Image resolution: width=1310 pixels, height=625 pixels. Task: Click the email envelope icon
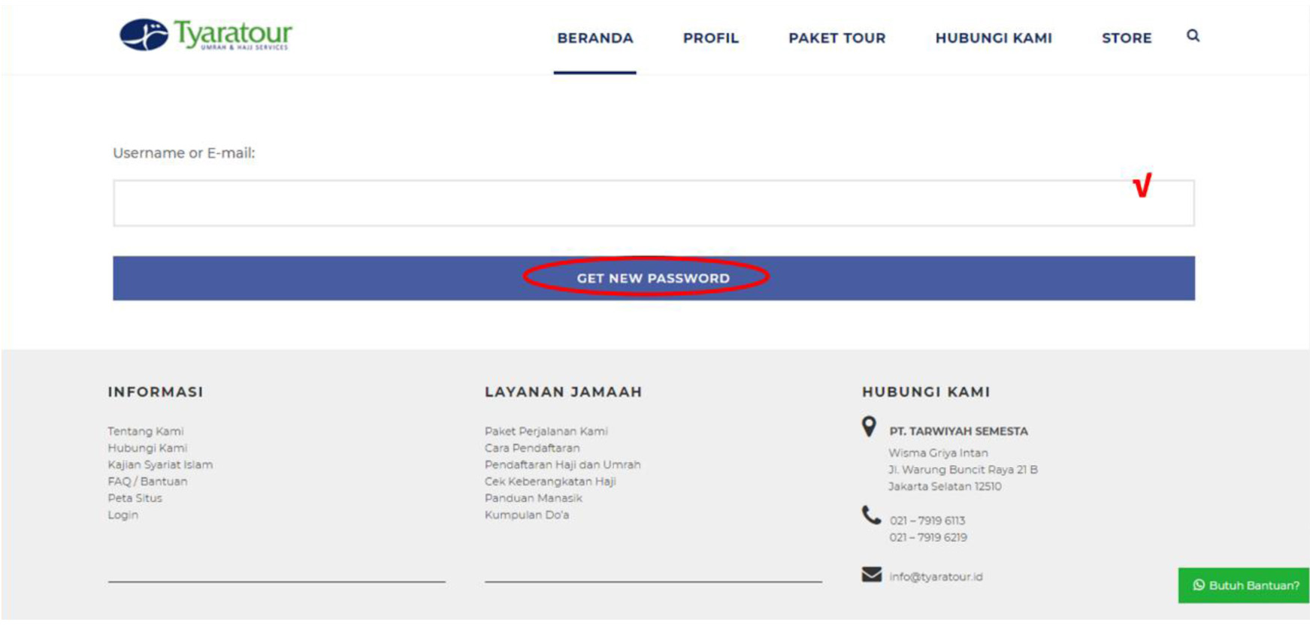871,575
